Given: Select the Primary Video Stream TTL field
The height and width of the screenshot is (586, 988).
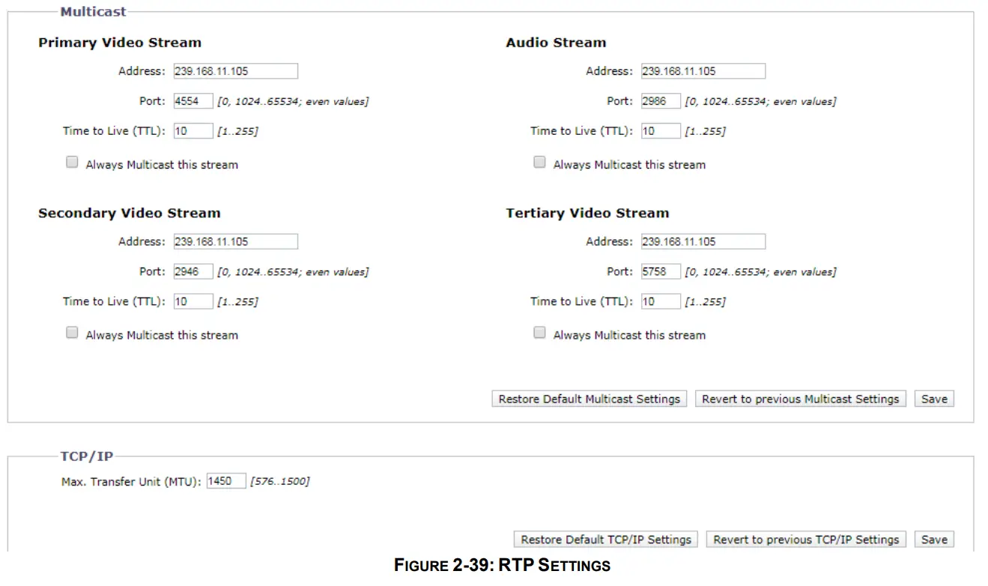Looking at the screenshot, I should pos(193,130).
